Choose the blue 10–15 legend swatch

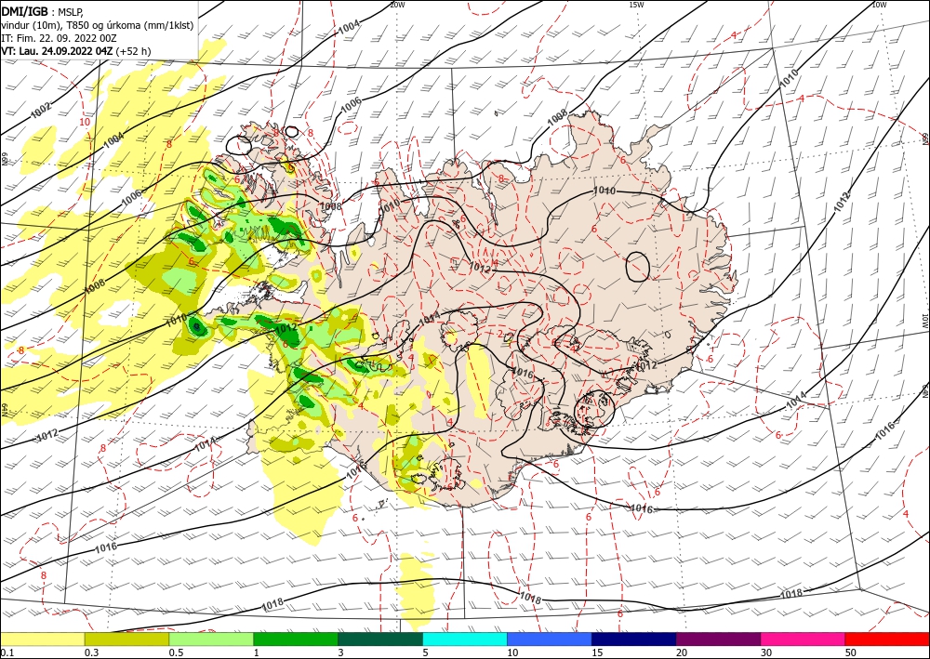pyautogui.click(x=550, y=639)
